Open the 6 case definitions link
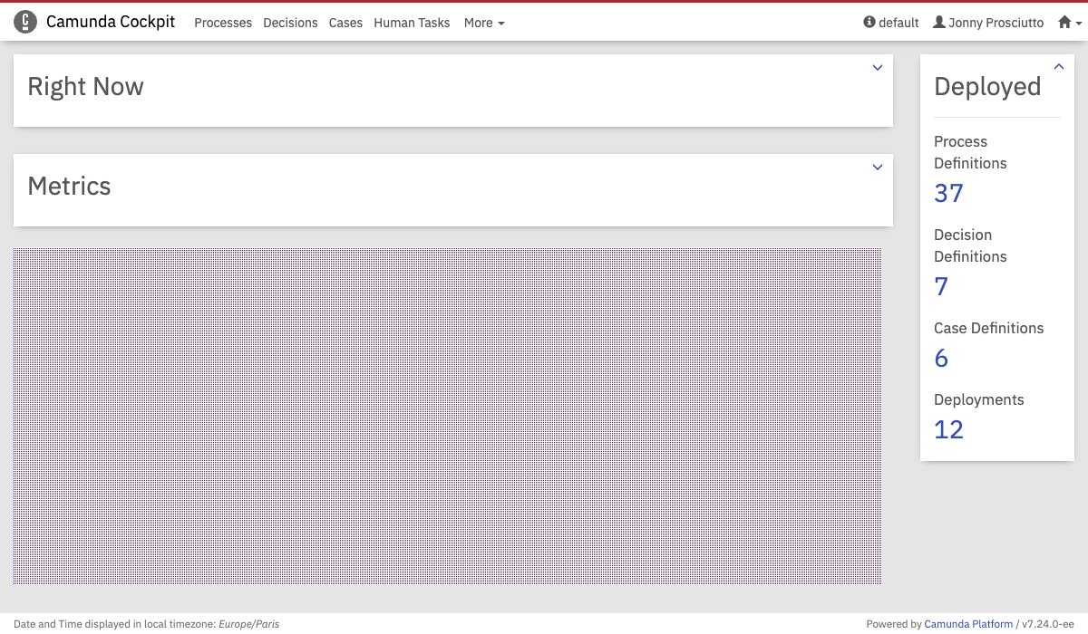Image resolution: width=1088 pixels, height=634 pixels. coord(941,358)
